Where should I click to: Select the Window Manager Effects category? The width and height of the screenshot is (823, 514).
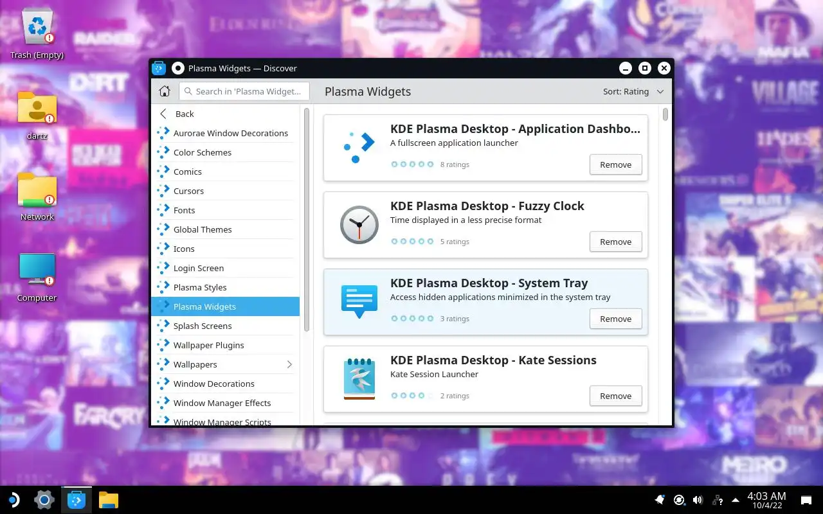click(225, 403)
